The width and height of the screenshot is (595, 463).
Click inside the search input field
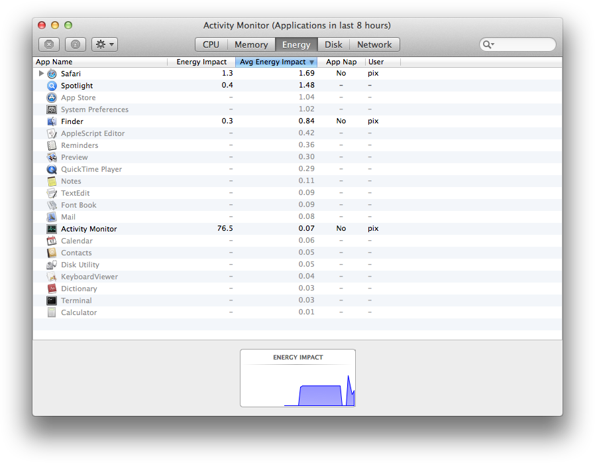523,44
